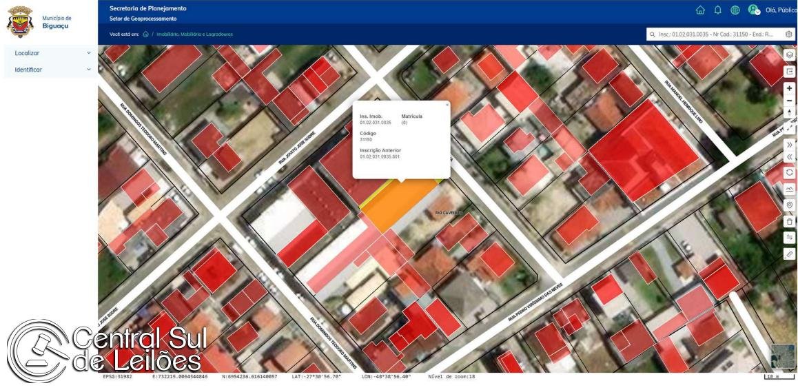Expand the Identificar menu
The image size is (798, 390).
pos(49,70)
